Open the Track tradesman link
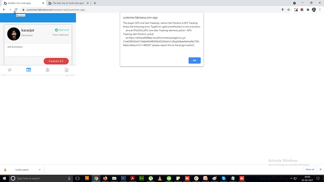 pyautogui.click(x=60, y=35)
